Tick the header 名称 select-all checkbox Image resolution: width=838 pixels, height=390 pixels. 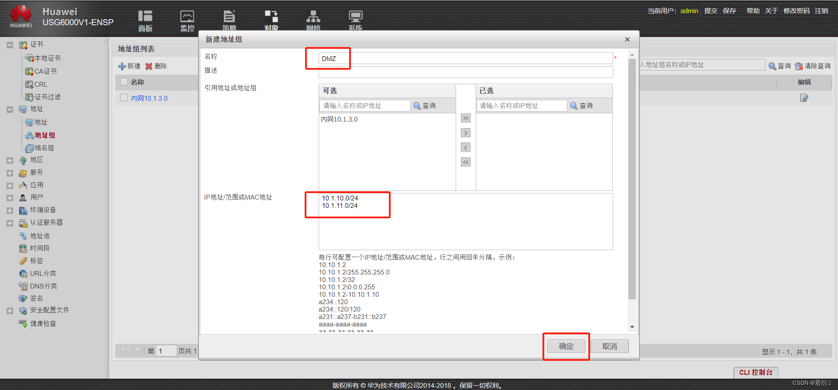pos(124,82)
